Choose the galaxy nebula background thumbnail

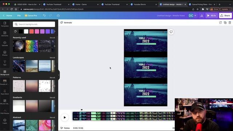[x=19, y=46]
